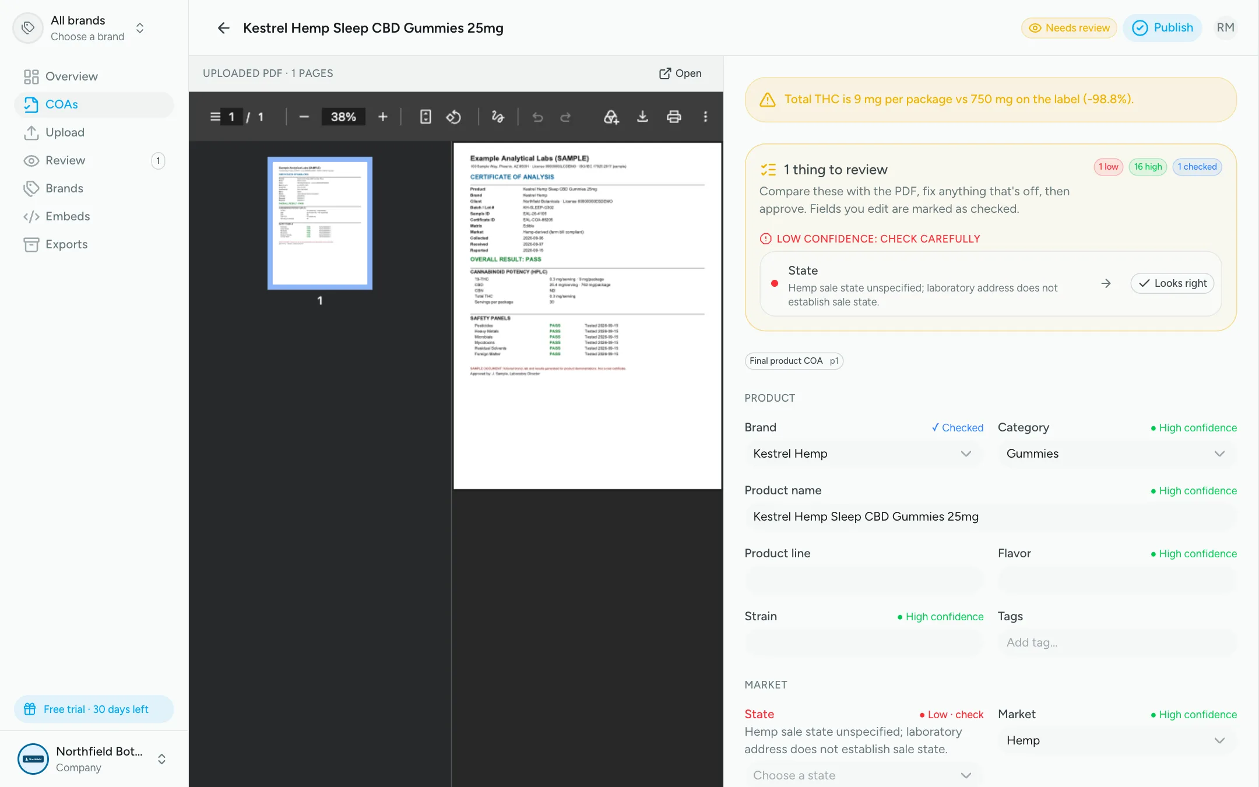Viewport: 1259px width, 787px height.
Task: Open PDF viewer more options menu
Action: [x=705, y=117]
